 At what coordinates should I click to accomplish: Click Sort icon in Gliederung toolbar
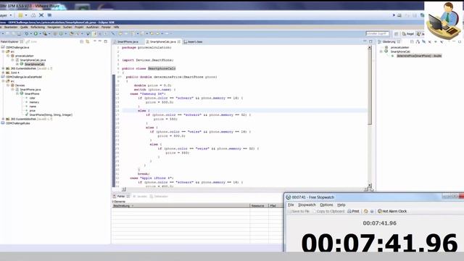click(x=418, y=42)
